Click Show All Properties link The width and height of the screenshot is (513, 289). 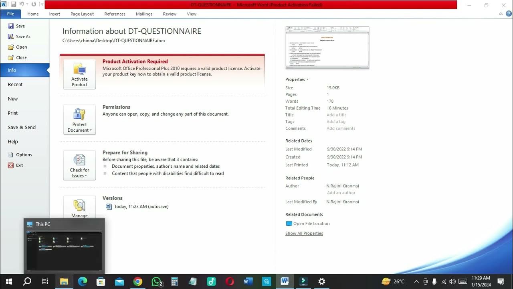pos(304,233)
